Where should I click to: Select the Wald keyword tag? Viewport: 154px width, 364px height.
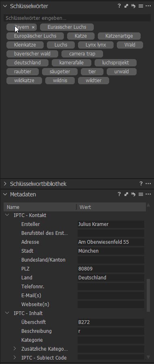(x=130, y=45)
